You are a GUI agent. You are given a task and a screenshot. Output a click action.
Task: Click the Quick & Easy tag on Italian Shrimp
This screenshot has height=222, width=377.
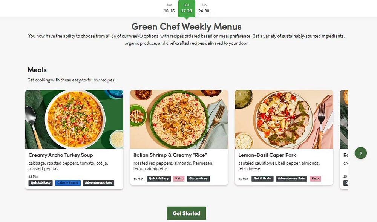coord(159,179)
